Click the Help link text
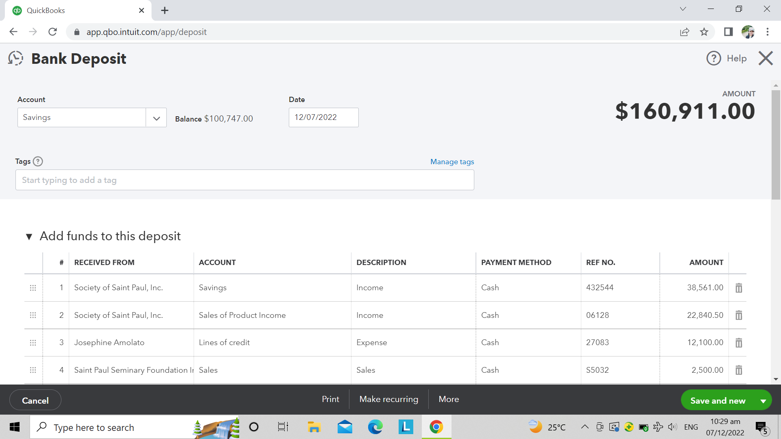Image resolution: width=781 pixels, height=439 pixels. (736, 59)
